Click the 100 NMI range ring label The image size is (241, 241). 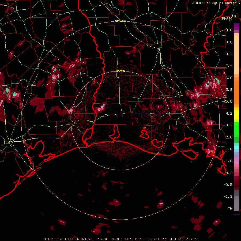pos(120,21)
